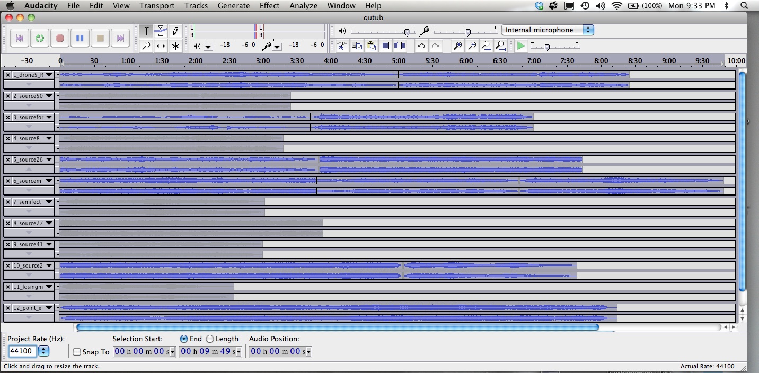Undo the last action
The image size is (759, 373).
[x=421, y=46]
